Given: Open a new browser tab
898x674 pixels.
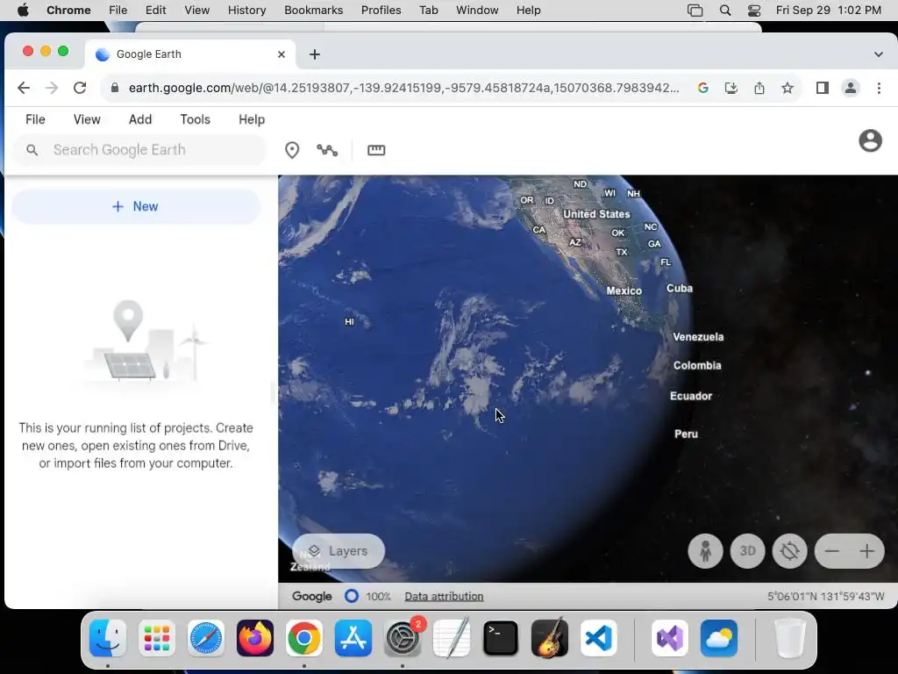Looking at the screenshot, I should 315,54.
